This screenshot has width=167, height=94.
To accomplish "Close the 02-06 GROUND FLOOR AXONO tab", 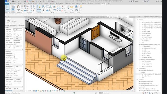I will pyautogui.click(x=129, y=17).
